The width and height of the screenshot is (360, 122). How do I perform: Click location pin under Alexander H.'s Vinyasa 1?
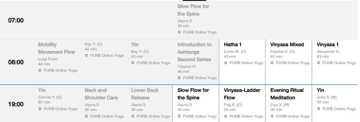pyautogui.click(x=319, y=63)
